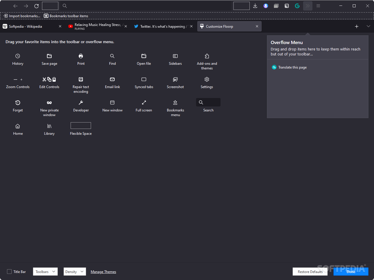Switch to Softpedia - Wikipedia tab

[32, 26]
